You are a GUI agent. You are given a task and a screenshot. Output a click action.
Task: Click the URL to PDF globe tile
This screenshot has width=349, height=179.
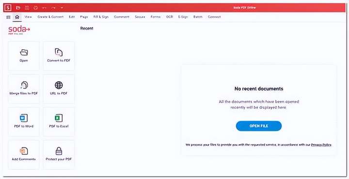point(59,89)
